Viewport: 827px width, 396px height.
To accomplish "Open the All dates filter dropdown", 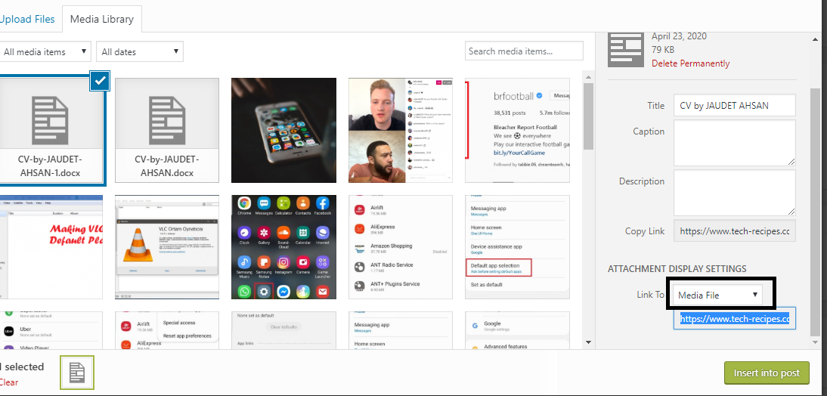I will pos(140,51).
